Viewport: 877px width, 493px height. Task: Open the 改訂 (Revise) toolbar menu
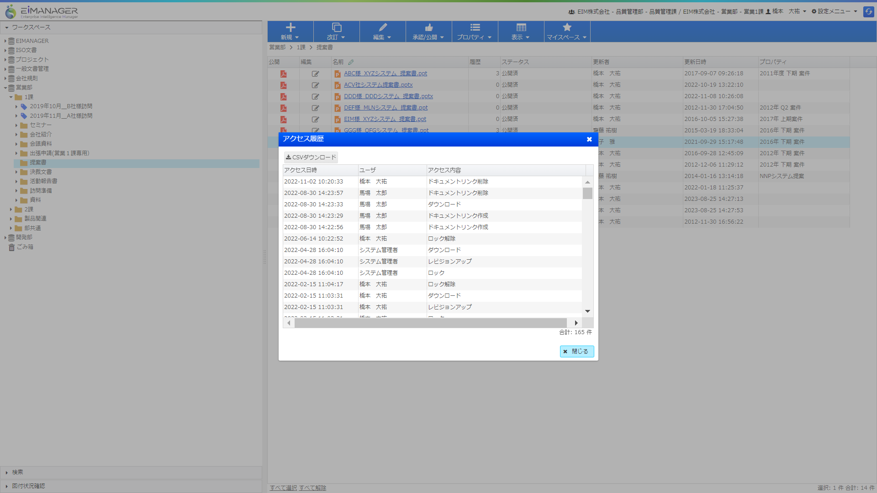pyautogui.click(x=336, y=31)
